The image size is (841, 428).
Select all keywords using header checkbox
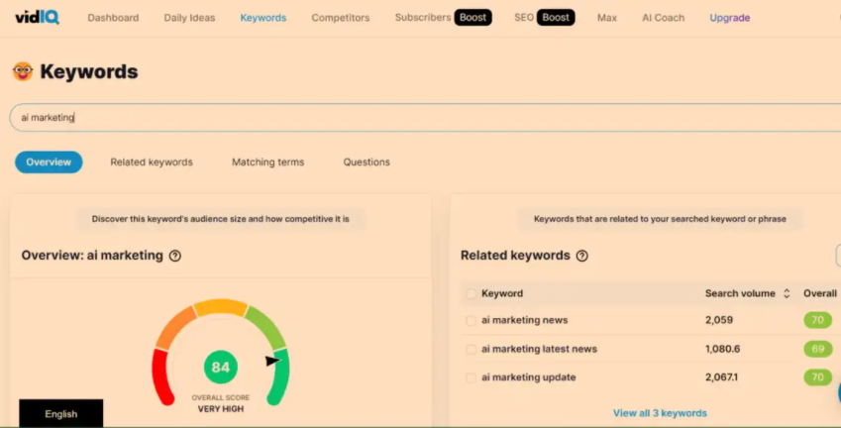tap(471, 293)
